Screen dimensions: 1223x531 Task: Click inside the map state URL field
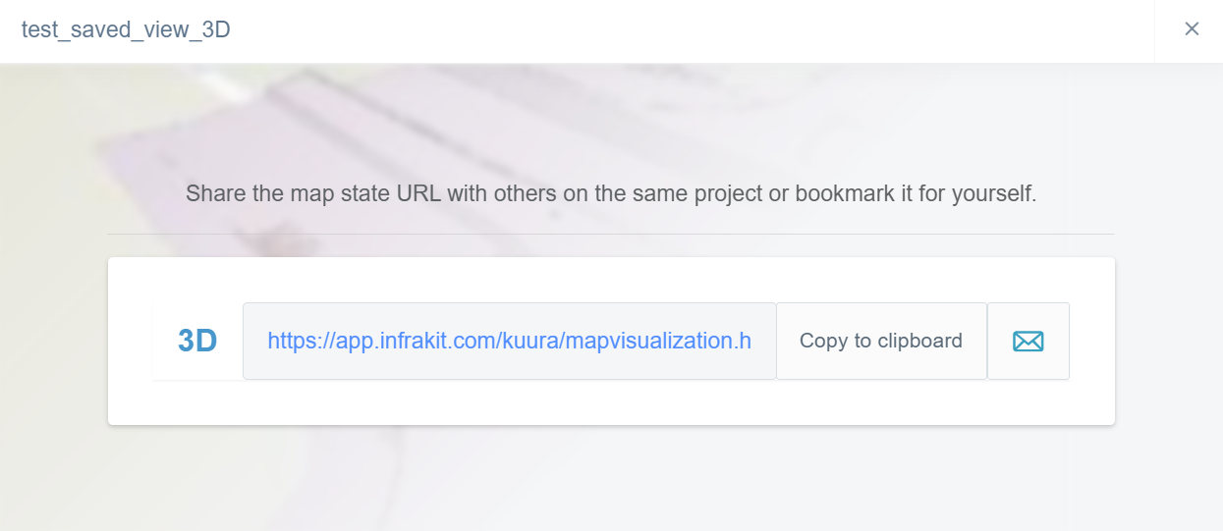coord(509,341)
